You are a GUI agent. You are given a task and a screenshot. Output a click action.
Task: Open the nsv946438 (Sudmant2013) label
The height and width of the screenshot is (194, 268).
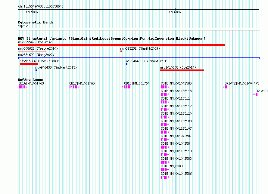56,67
